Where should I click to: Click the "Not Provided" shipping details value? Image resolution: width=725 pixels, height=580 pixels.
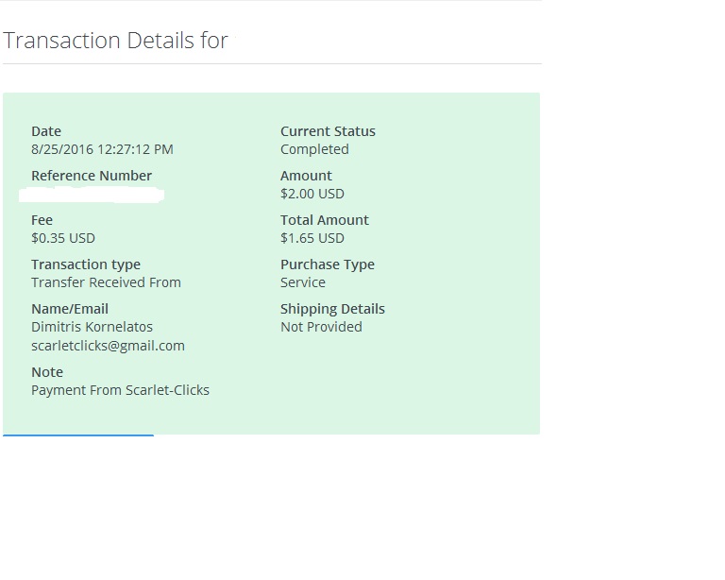click(321, 327)
